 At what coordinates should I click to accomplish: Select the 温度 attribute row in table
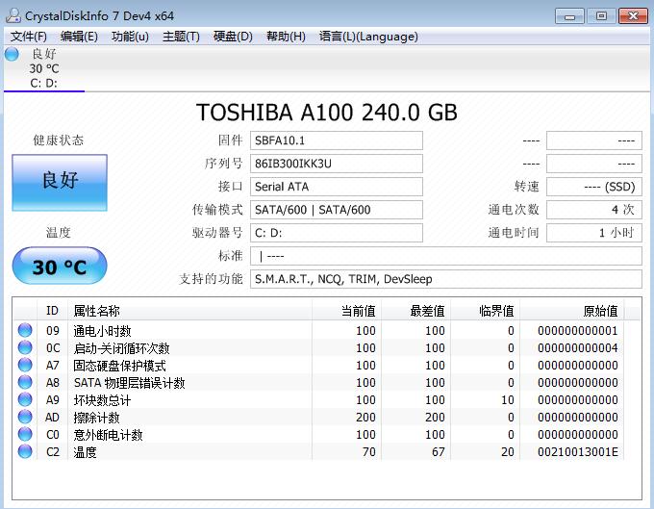pyautogui.click(x=319, y=452)
